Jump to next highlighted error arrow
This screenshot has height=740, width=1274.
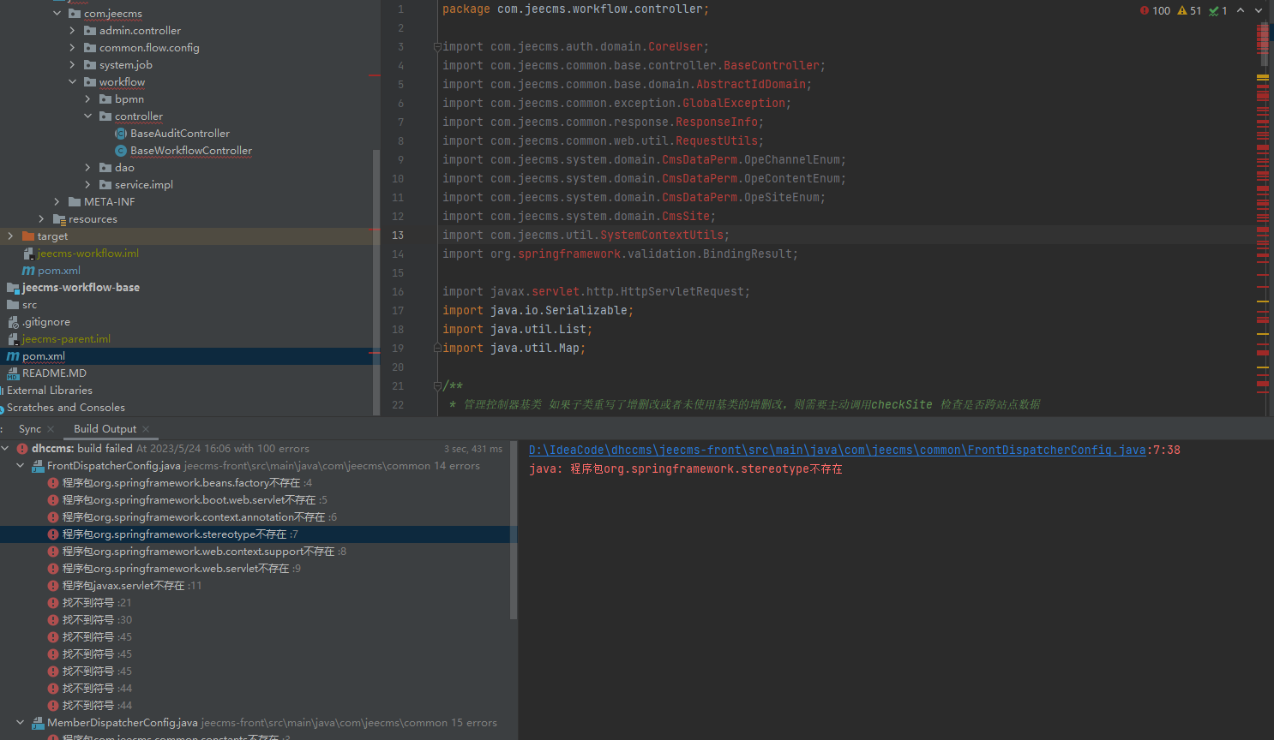click(x=1259, y=11)
